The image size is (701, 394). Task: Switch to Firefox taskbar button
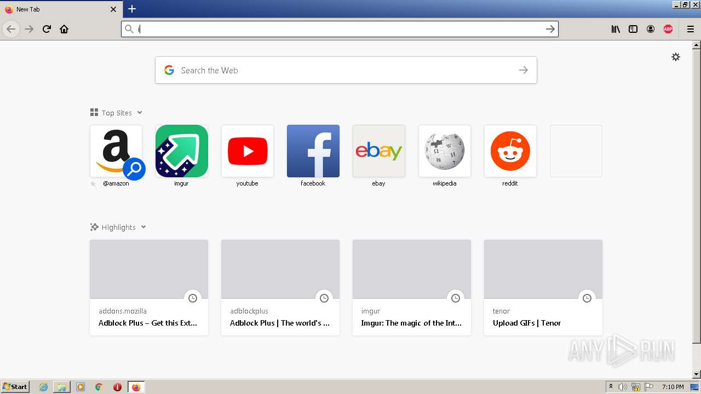click(x=136, y=387)
